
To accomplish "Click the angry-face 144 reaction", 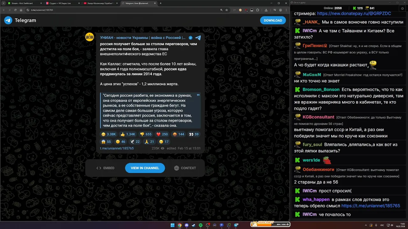I will tap(178, 134).
